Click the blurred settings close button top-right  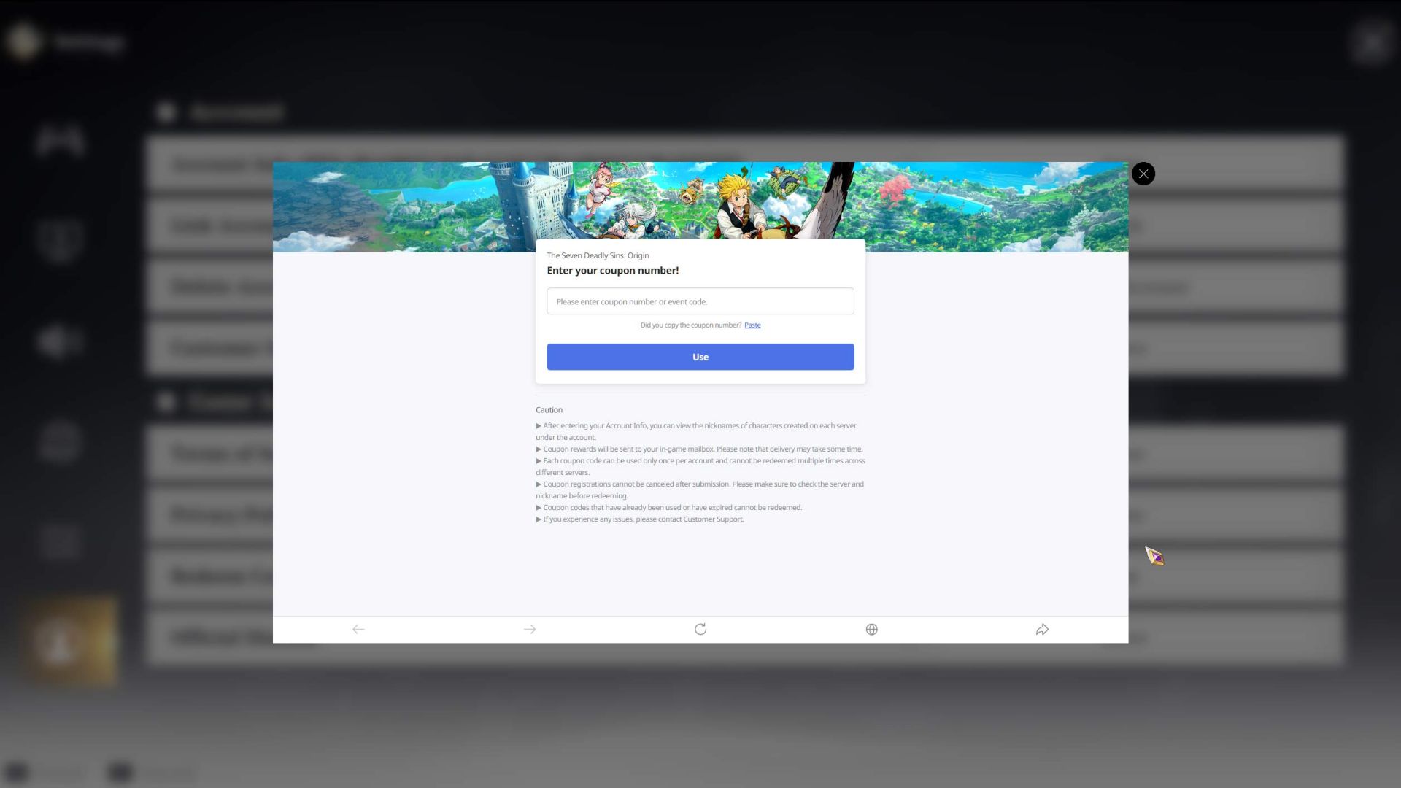click(x=1371, y=43)
